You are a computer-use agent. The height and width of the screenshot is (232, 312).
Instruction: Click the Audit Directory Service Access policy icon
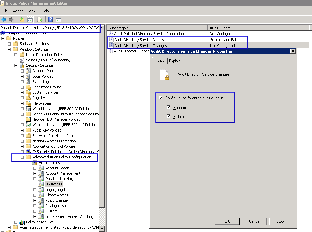(x=111, y=39)
